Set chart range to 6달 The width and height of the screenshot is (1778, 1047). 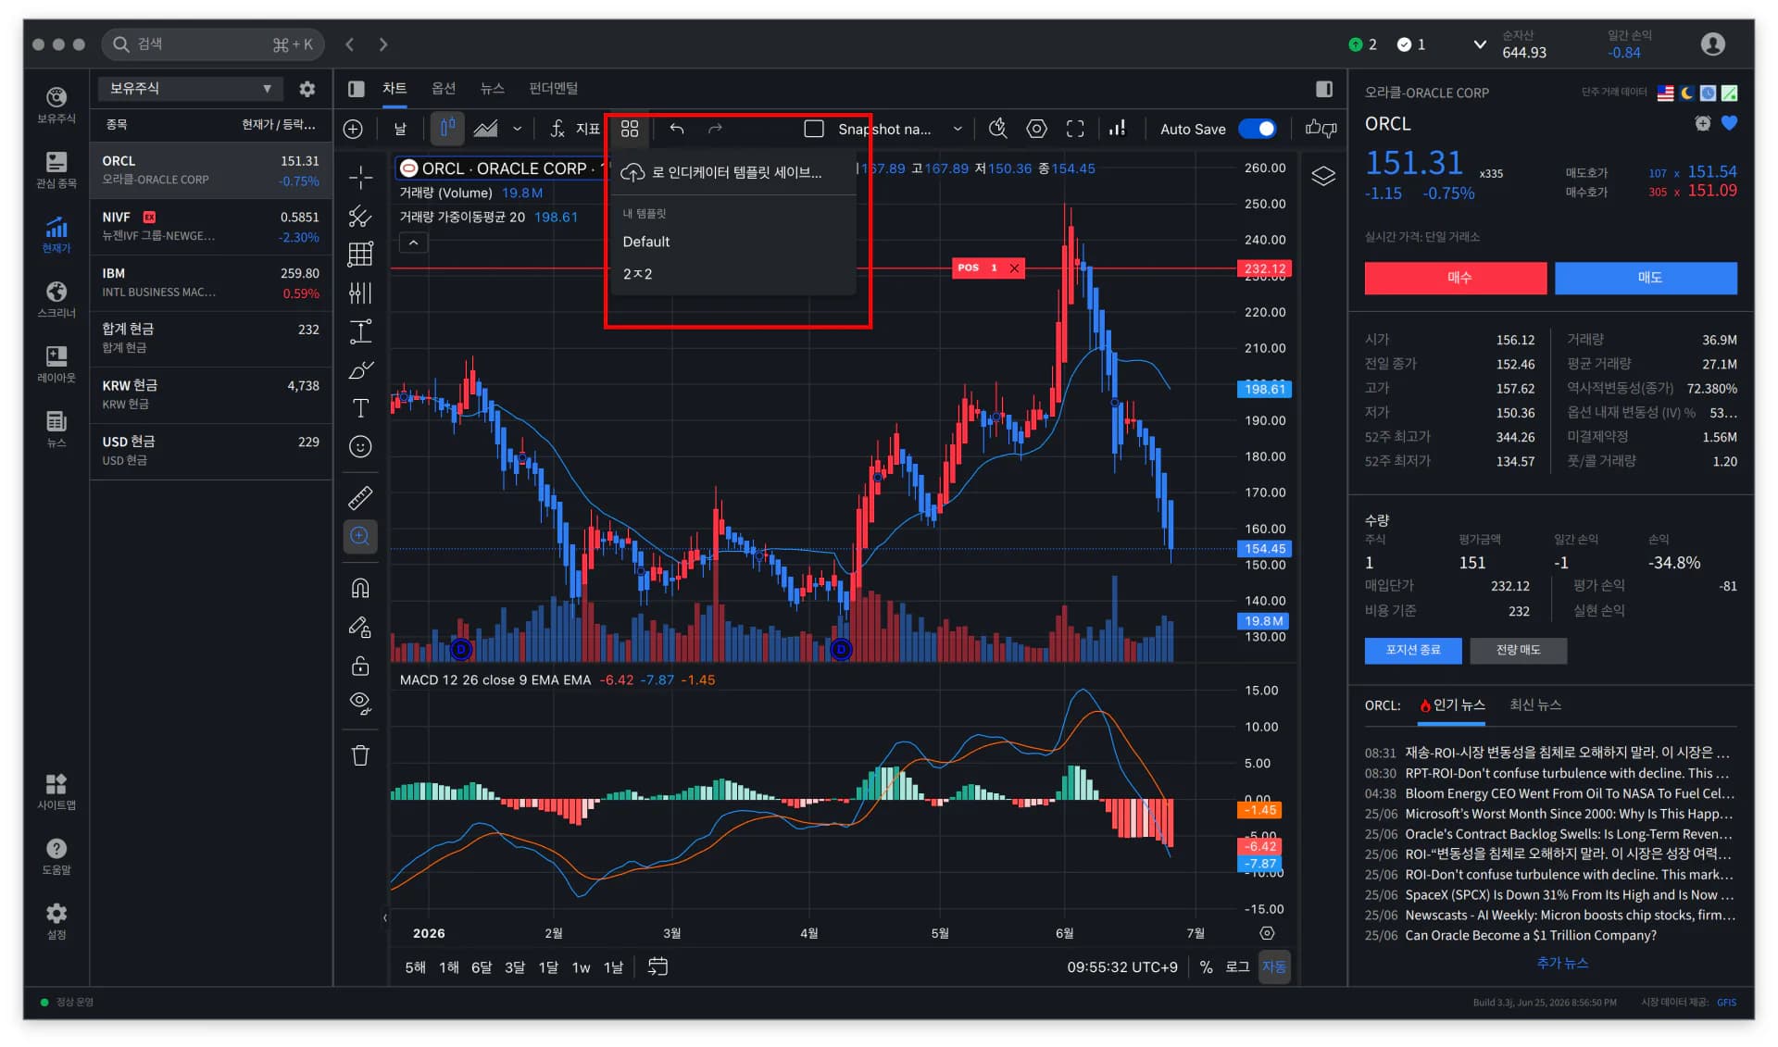(x=482, y=966)
